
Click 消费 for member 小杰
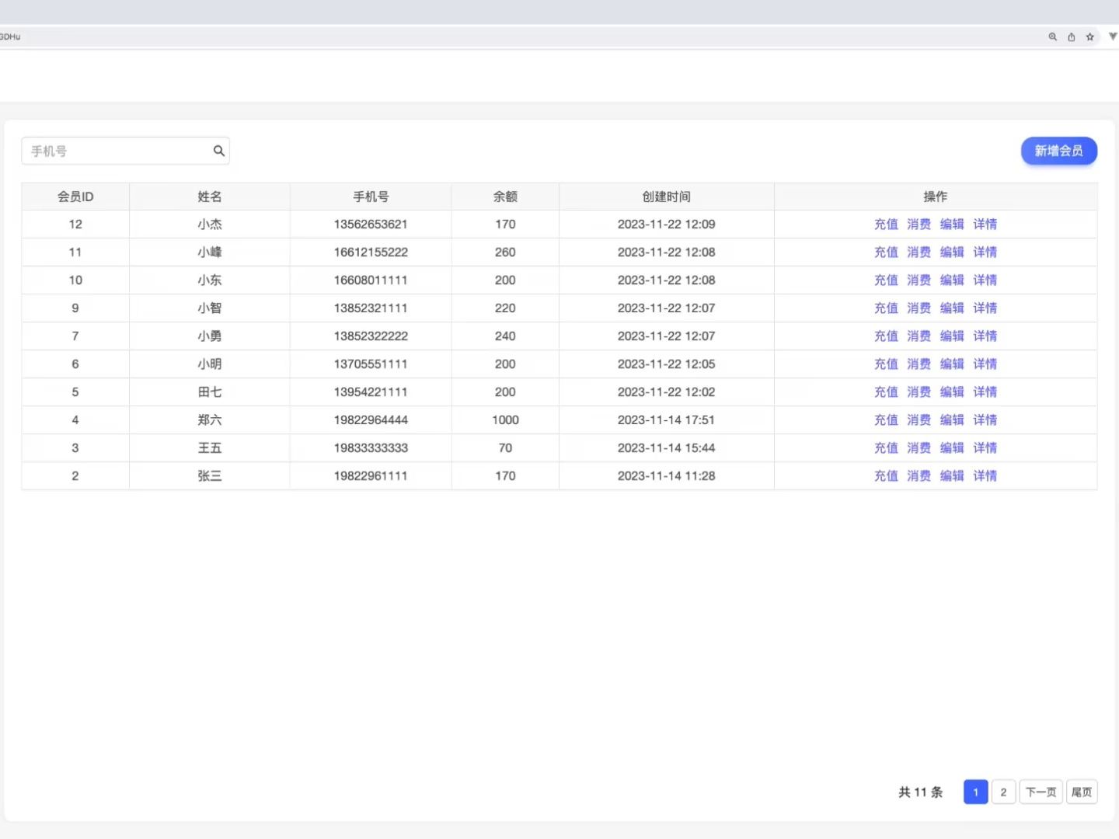point(919,224)
